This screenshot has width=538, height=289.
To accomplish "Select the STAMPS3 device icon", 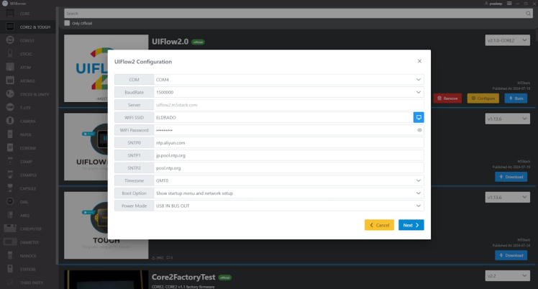I will point(10,175).
